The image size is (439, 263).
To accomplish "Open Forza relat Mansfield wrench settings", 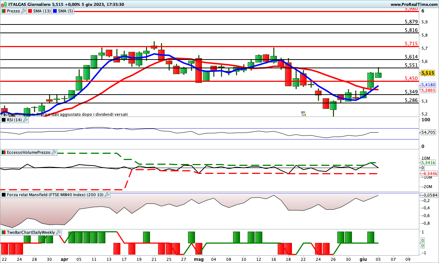I will point(106,195).
